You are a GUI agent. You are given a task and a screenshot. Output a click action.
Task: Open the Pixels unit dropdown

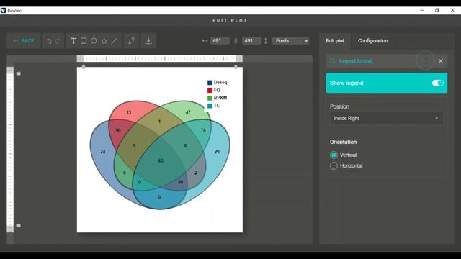[291, 41]
